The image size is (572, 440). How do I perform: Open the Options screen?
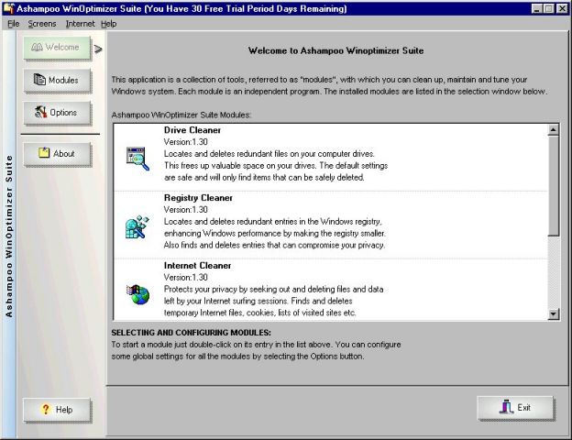[57, 113]
